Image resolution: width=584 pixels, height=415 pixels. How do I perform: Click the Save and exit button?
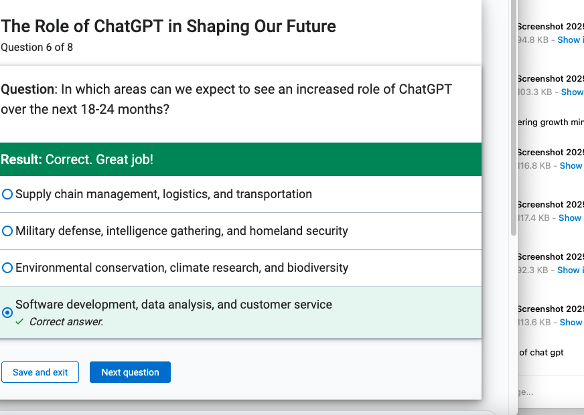40,372
